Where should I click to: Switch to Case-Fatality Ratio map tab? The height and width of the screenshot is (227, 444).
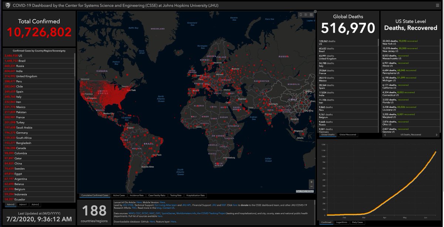click(157, 195)
